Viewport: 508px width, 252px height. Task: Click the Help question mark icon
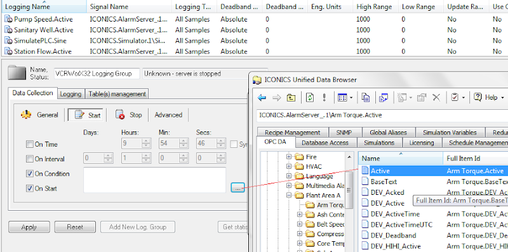click(478, 97)
